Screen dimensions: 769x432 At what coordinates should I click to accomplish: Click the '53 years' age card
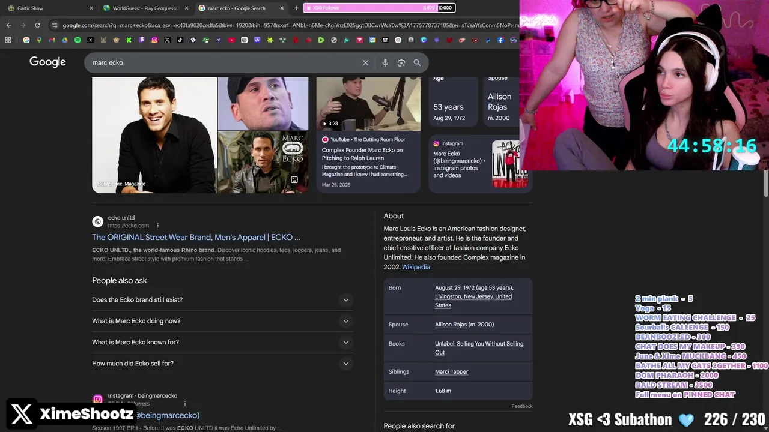click(x=453, y=102)
